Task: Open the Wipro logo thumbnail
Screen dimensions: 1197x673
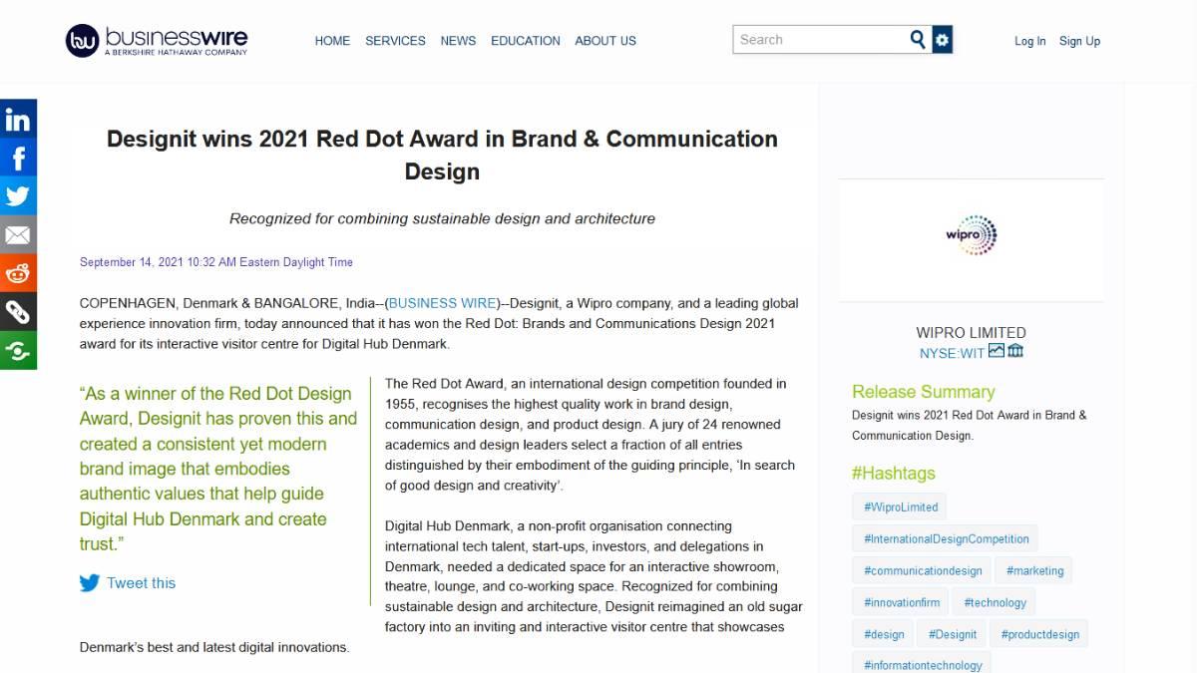Action: pyautogui.click(x=971, y=235)
